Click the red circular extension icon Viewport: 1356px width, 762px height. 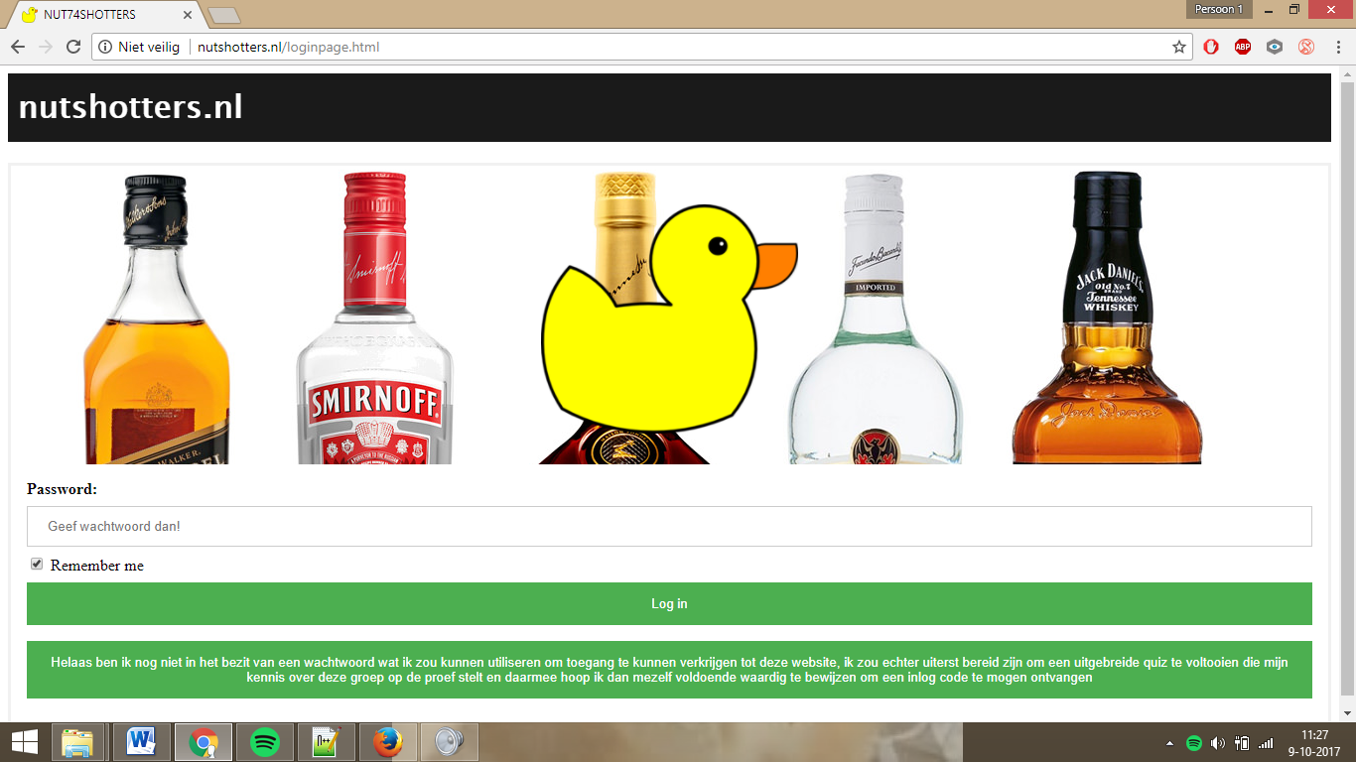(1306, 47)
